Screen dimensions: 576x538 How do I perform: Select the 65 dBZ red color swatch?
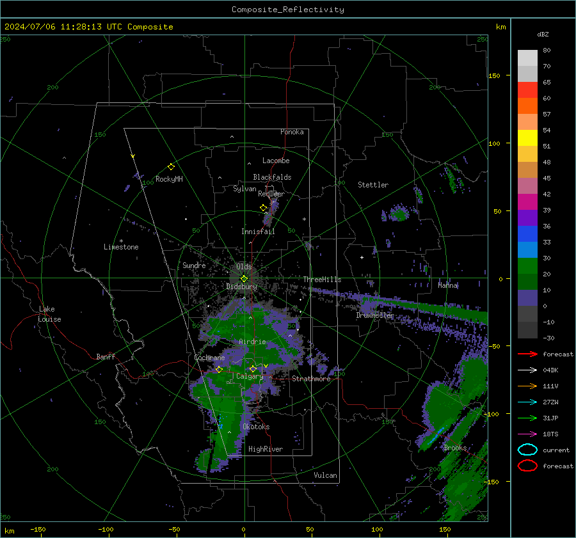[x=527, y=90]
